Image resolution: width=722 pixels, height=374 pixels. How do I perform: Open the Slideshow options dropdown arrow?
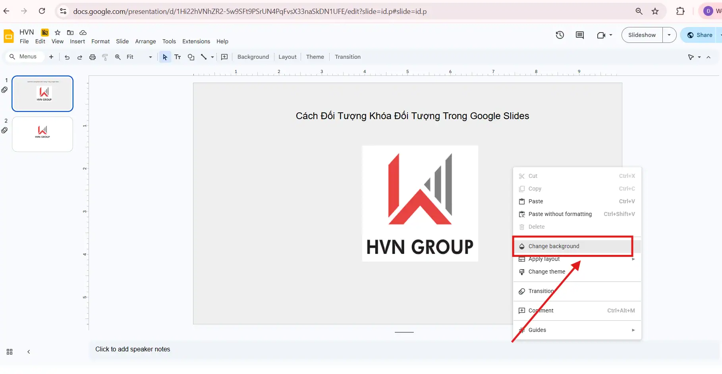click(670, 35)
